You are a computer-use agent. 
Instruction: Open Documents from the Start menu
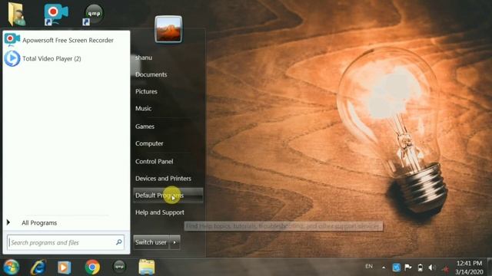point(151,74)
